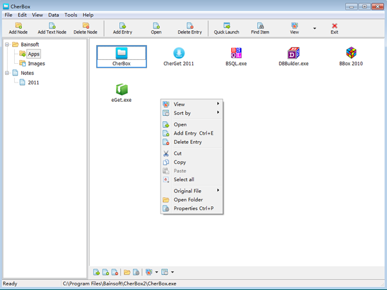Screen dimensions: 387x290
Task: Choose Copy in the context menu
Action: pos(192,162)
